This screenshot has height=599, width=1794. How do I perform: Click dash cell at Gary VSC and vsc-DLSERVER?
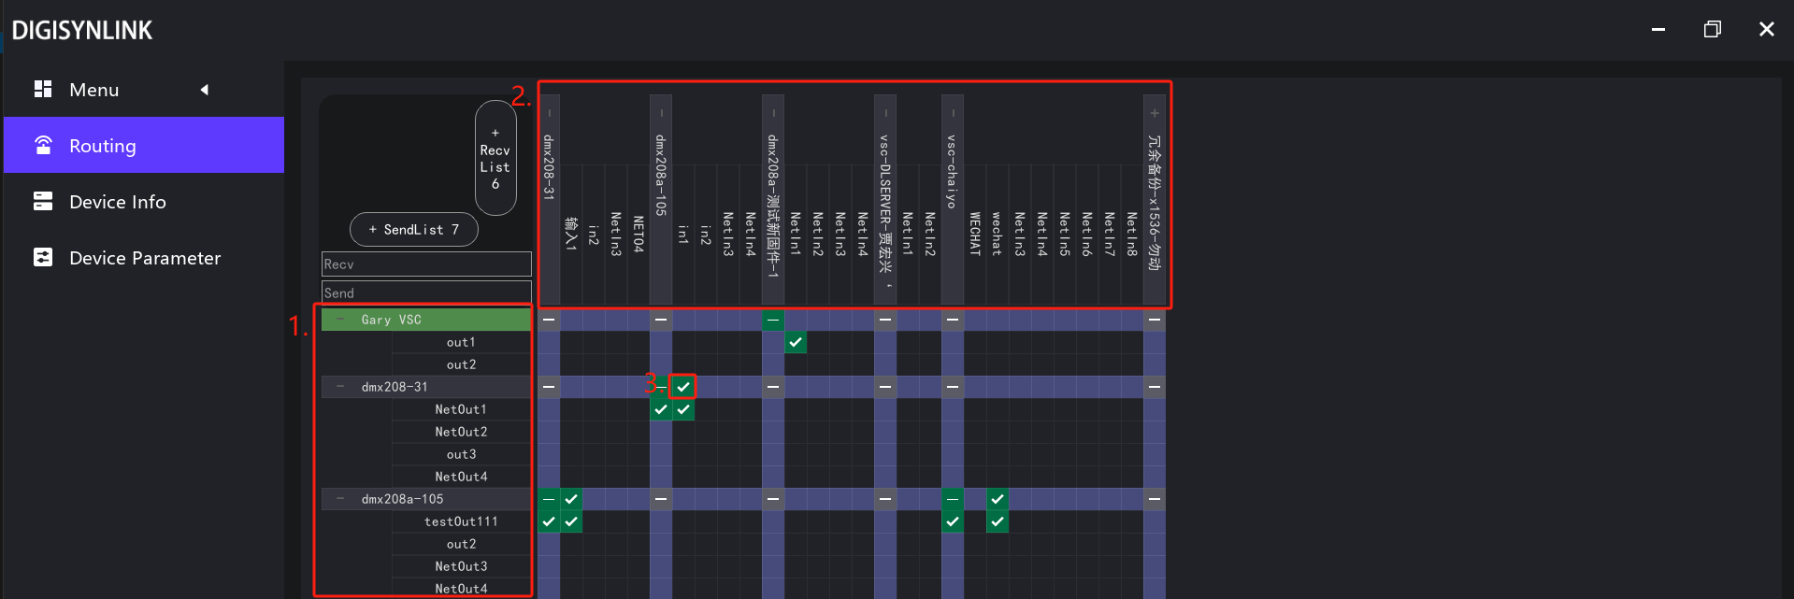885,320
